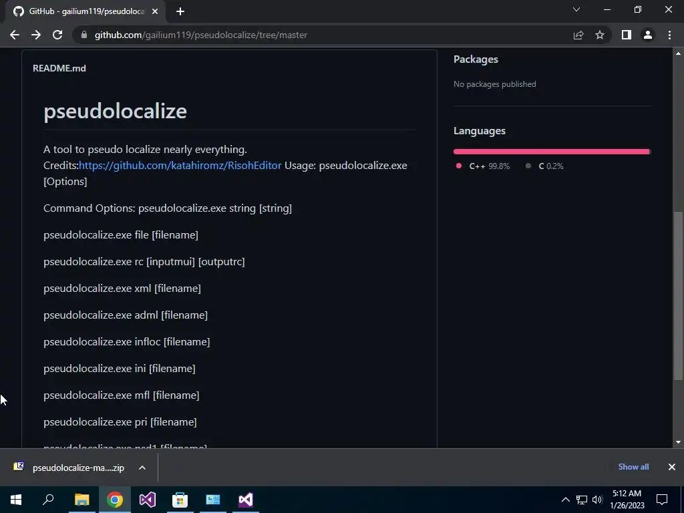The image size is (684, 513).
Task: Show all downloads
Action: click(x=633, y=467)
